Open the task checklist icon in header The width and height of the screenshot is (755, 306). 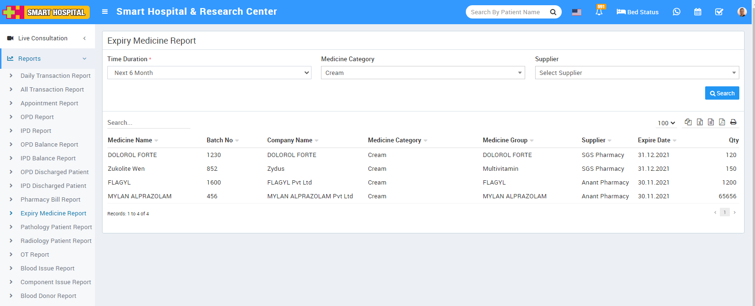coord(719,12)
